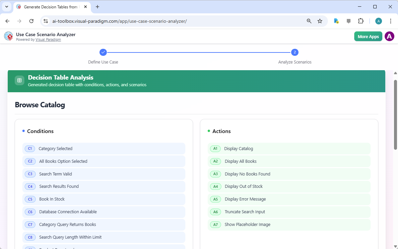Select action A5 Display Error Message
This screenshot has width=398, height=249.
tap(289, 199)
